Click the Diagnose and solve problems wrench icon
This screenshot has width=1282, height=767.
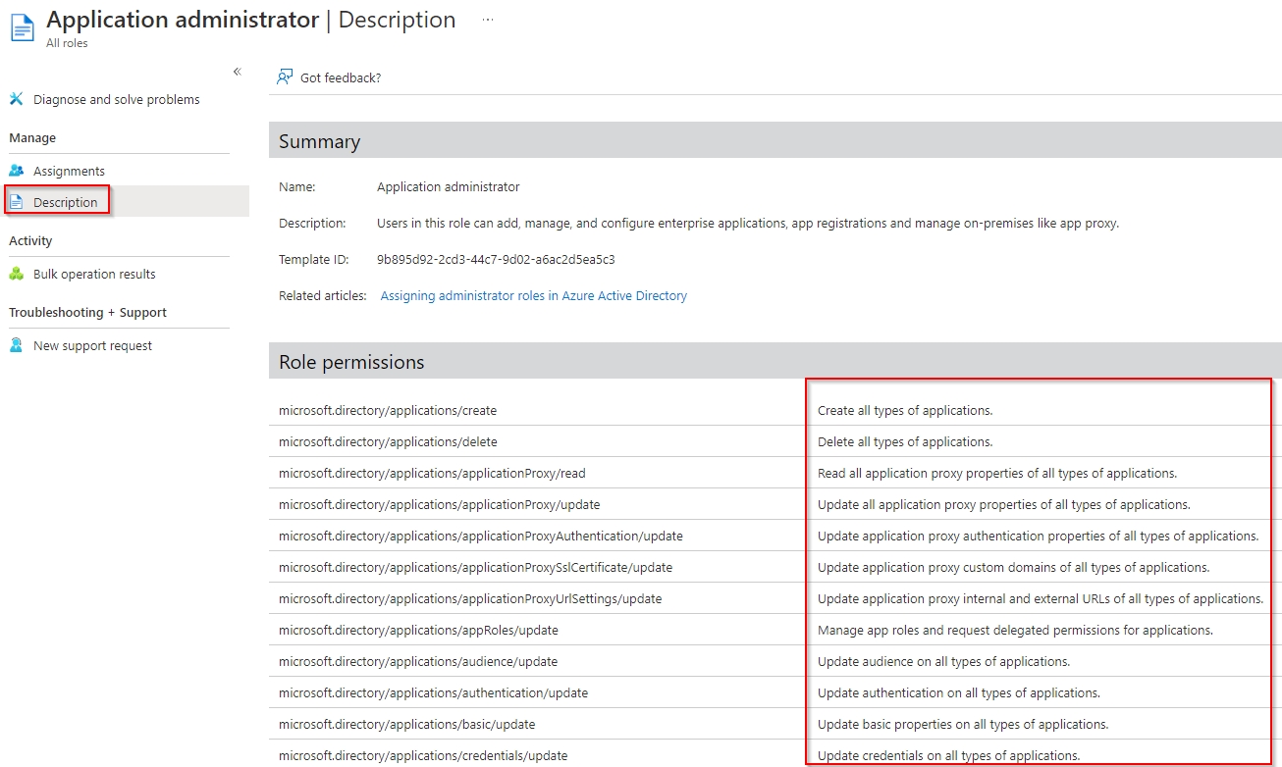click(x=16, y=99)
